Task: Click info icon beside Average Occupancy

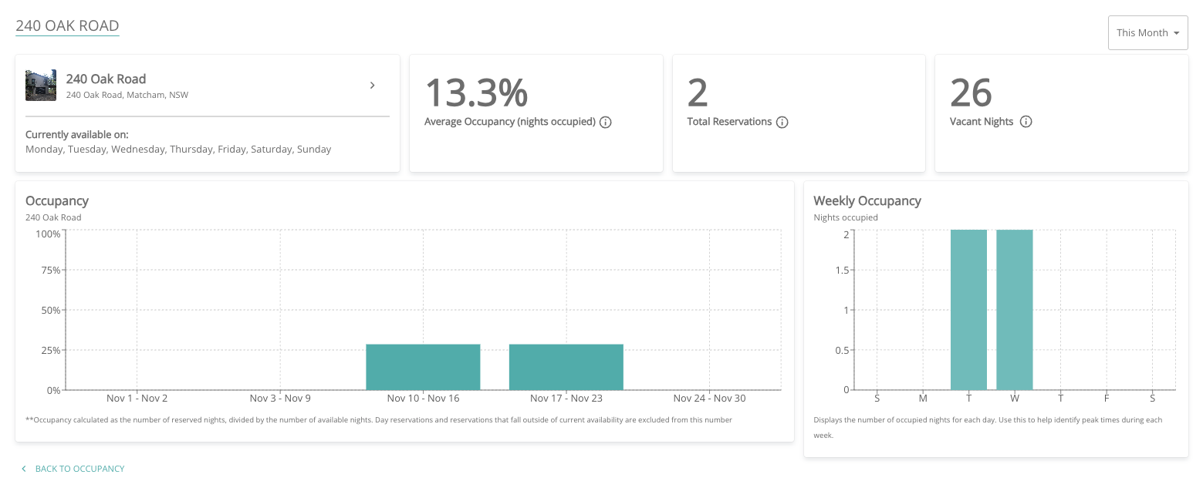Action: 606,122
